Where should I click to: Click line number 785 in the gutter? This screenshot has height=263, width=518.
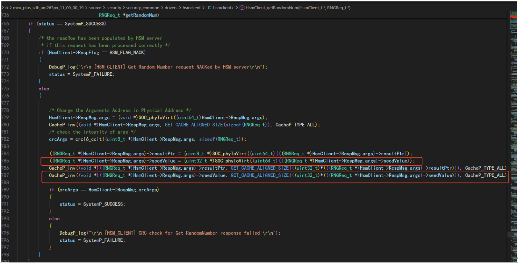click(5, 161)
